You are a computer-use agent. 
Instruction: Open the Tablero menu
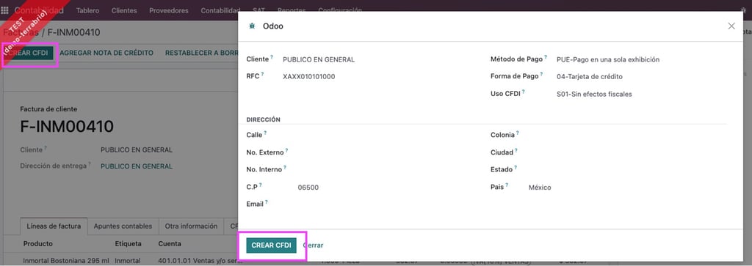coord(88,10)
